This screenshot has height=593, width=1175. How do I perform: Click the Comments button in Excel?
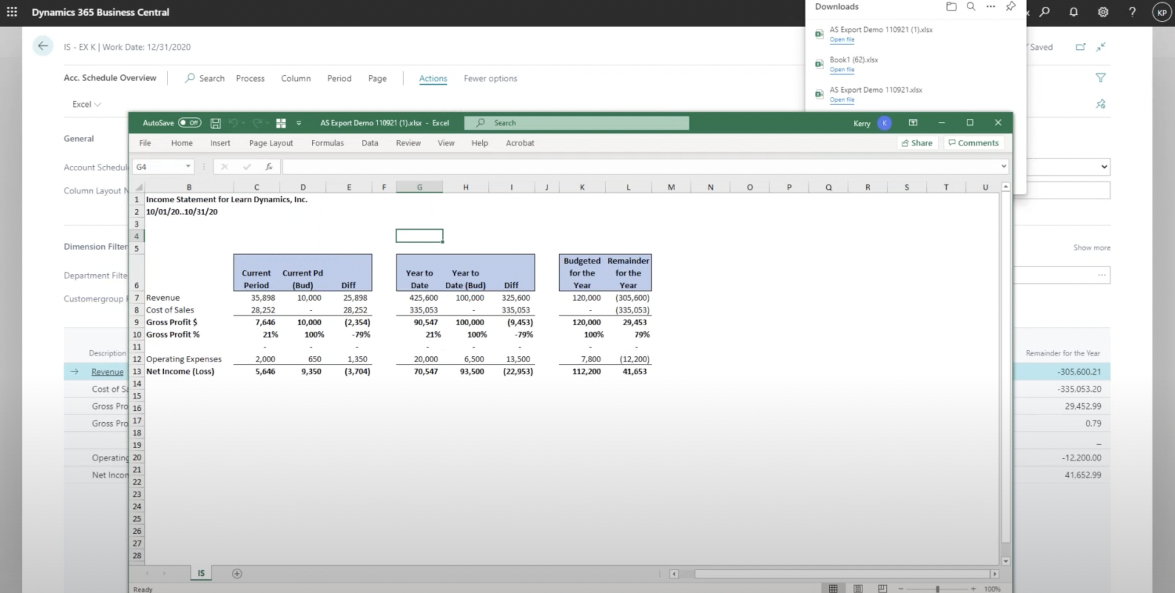(974, 143)
